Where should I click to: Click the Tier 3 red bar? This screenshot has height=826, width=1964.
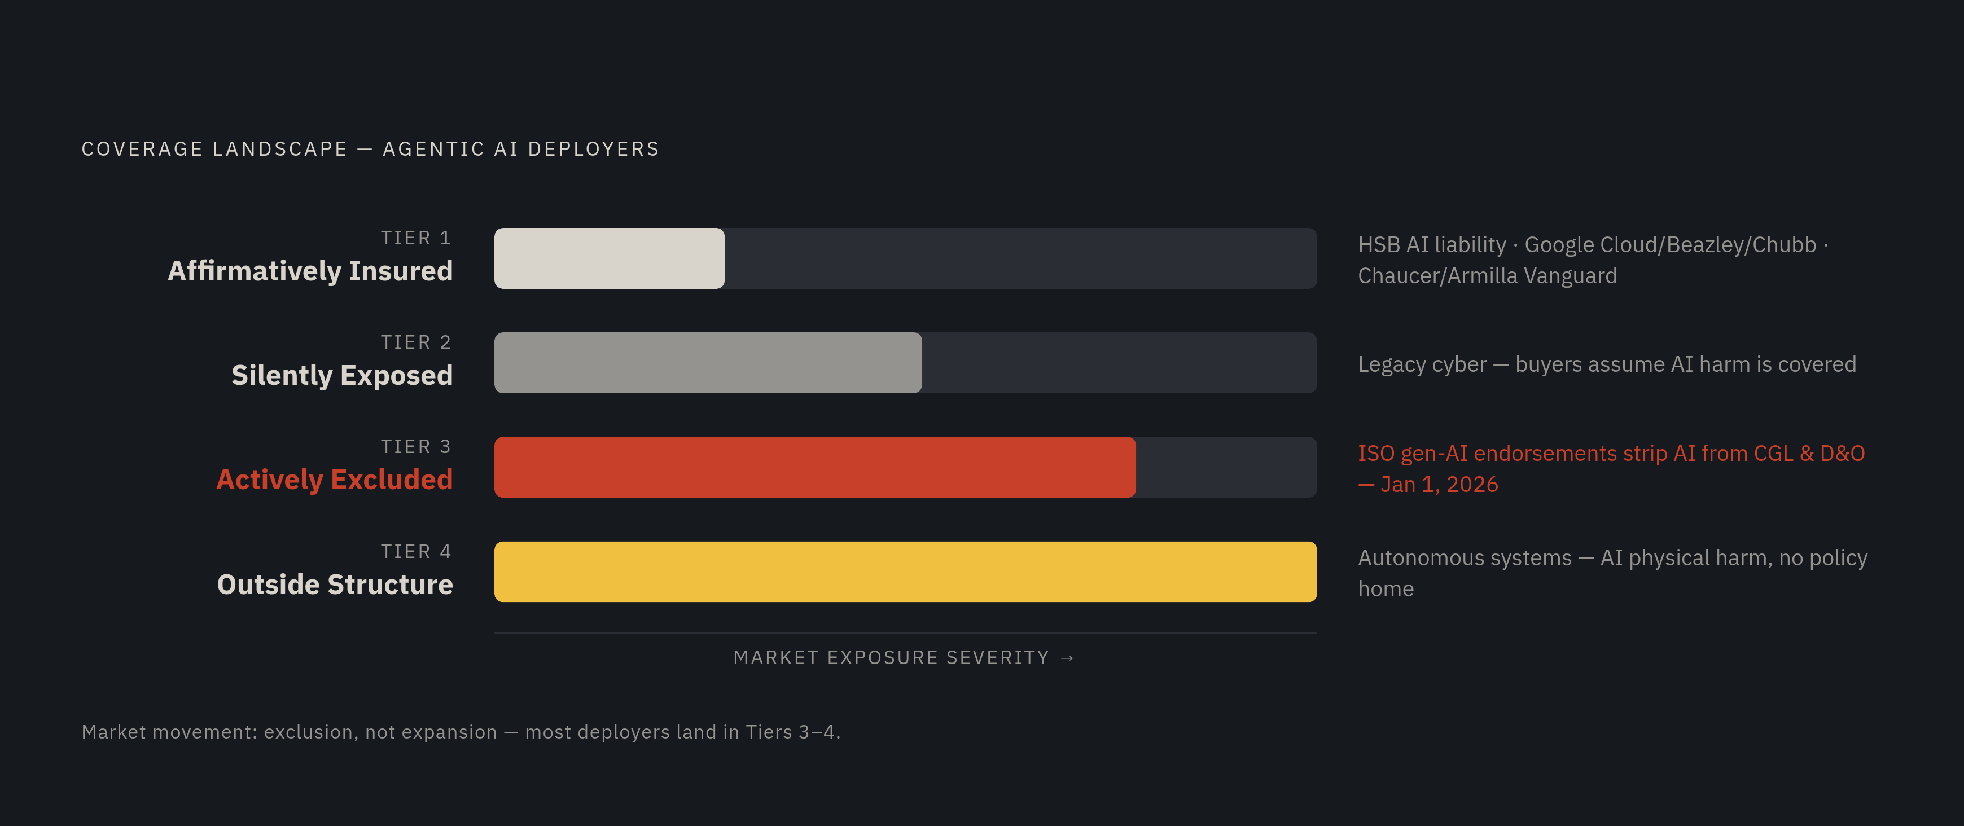[x=815, y=467]
